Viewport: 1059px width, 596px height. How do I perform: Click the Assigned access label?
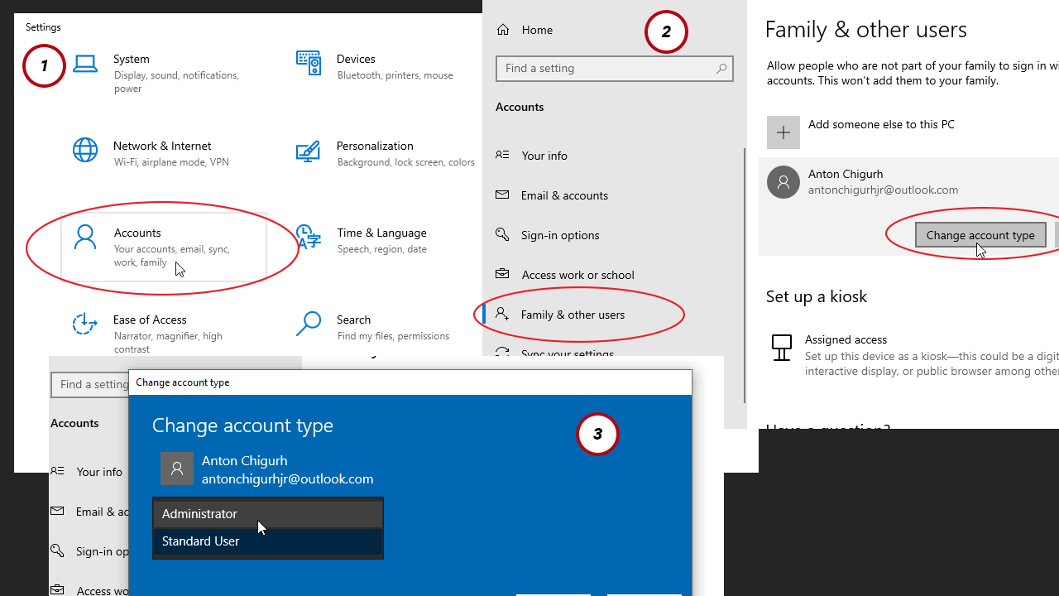click(846, 339)
